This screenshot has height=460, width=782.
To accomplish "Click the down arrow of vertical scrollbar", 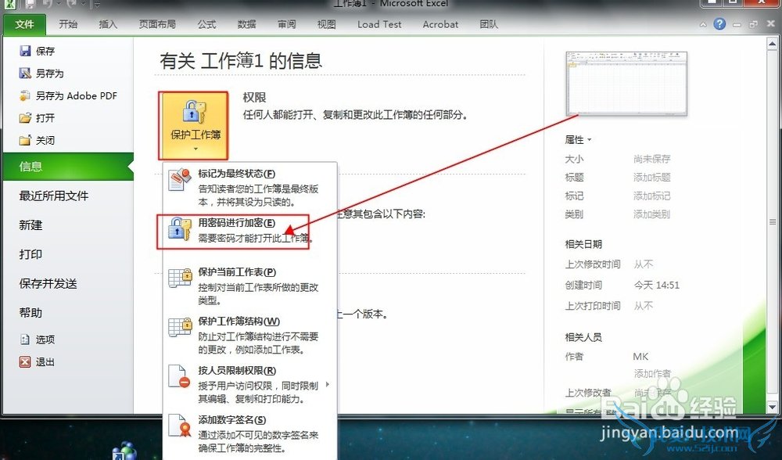I will (773, 407).
